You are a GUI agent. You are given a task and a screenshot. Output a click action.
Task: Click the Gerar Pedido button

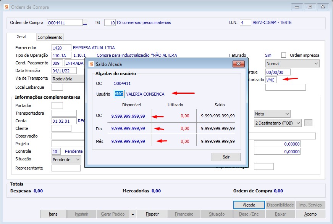(113, 214)
